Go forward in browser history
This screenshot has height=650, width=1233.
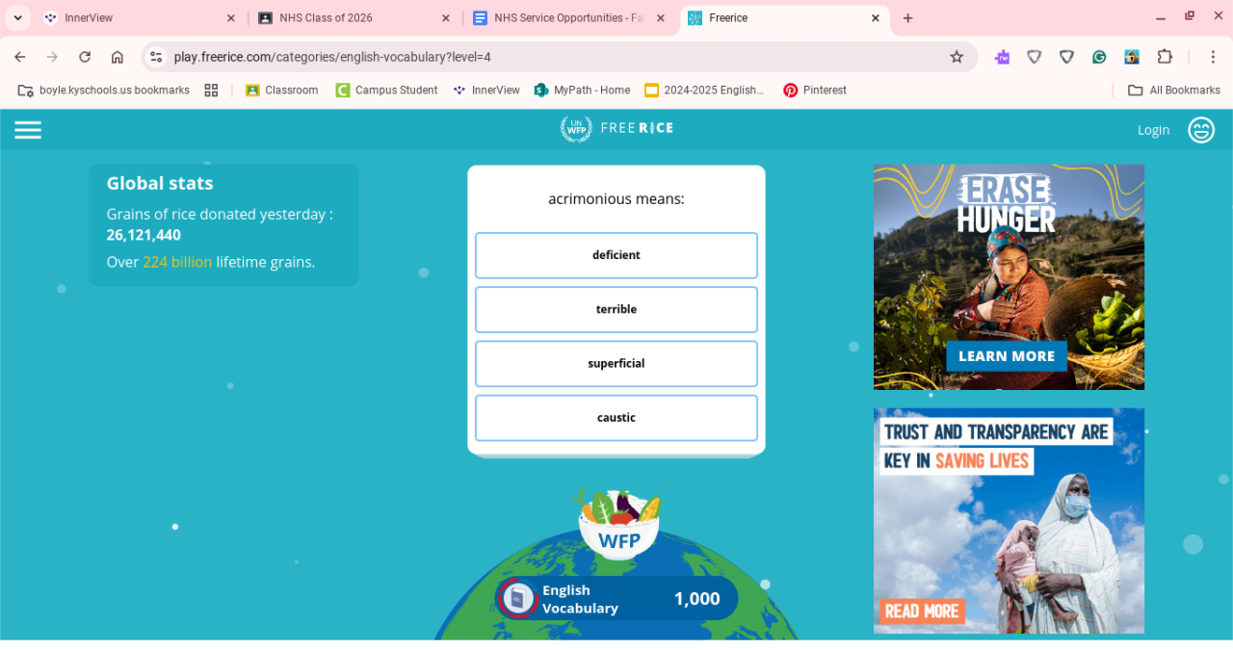(52, 57)
